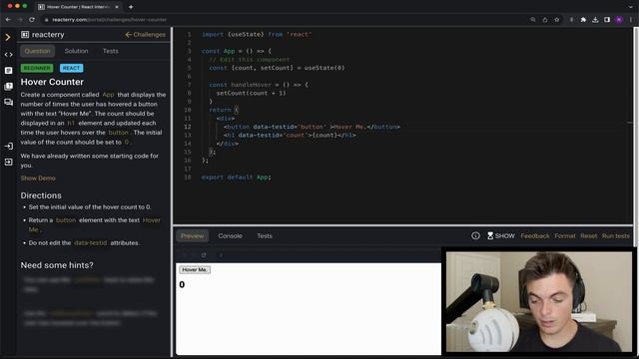
Task: Expand the sidebar with the yellow chevron
Action: click(x=8, y=38)
